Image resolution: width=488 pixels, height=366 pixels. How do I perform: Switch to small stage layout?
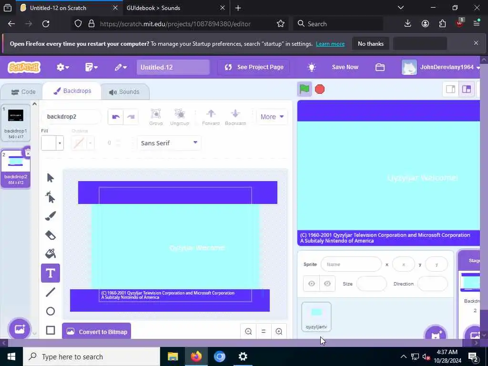[x=451, y=89]
